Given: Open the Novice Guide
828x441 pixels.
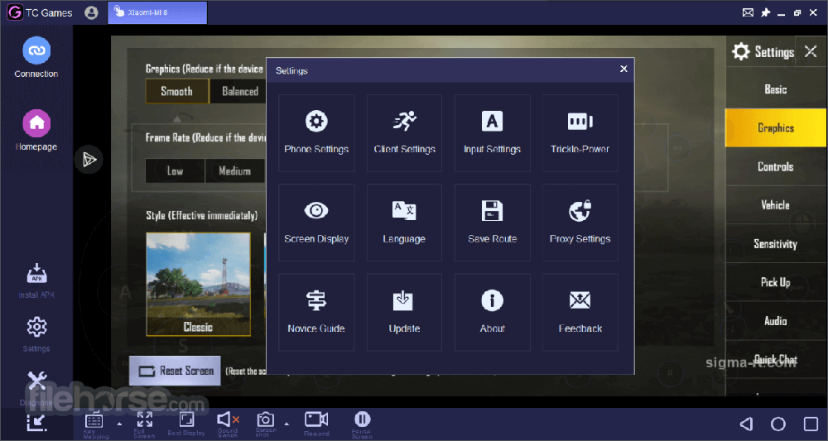Looking at the screenshot, I should pos(316,311).
